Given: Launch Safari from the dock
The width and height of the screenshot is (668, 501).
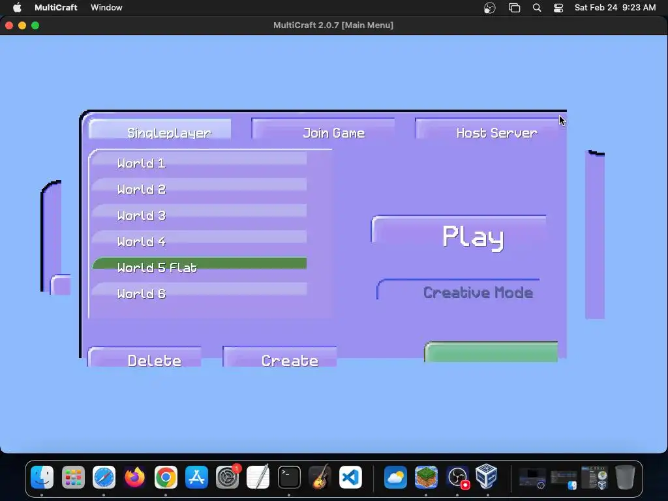Looking at the screenshot, I should (104, 477).
